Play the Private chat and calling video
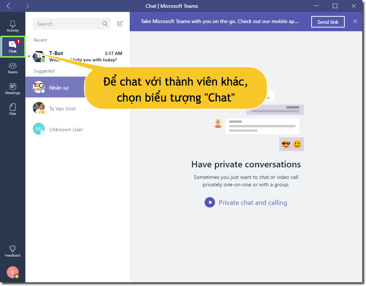366x286 pixels. pos(210,202)
